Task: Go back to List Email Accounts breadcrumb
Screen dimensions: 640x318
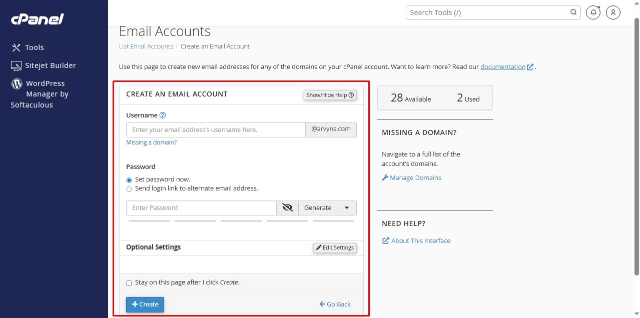Action: [x=146, y=46]
